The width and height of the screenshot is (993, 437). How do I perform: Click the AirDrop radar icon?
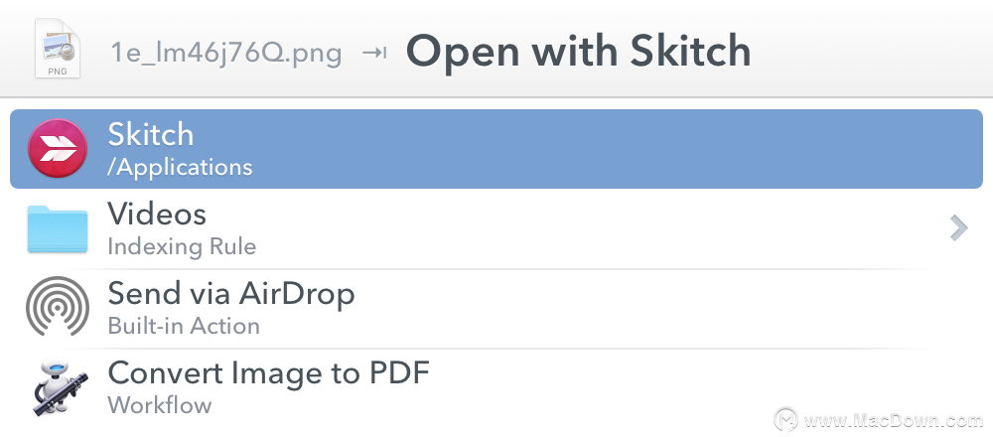pyautogui.click(x=58, y=307)
